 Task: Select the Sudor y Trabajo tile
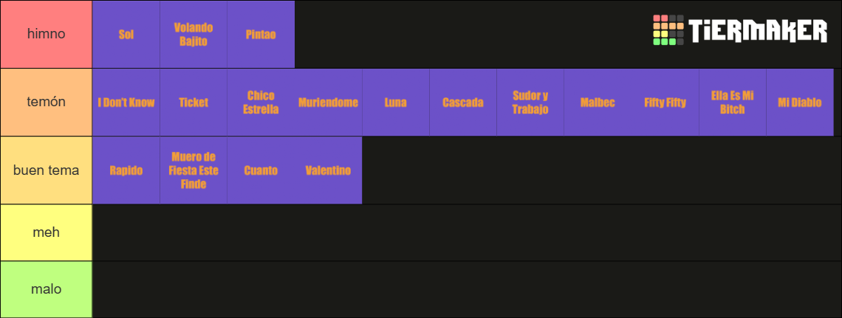[x=530, y=103]
